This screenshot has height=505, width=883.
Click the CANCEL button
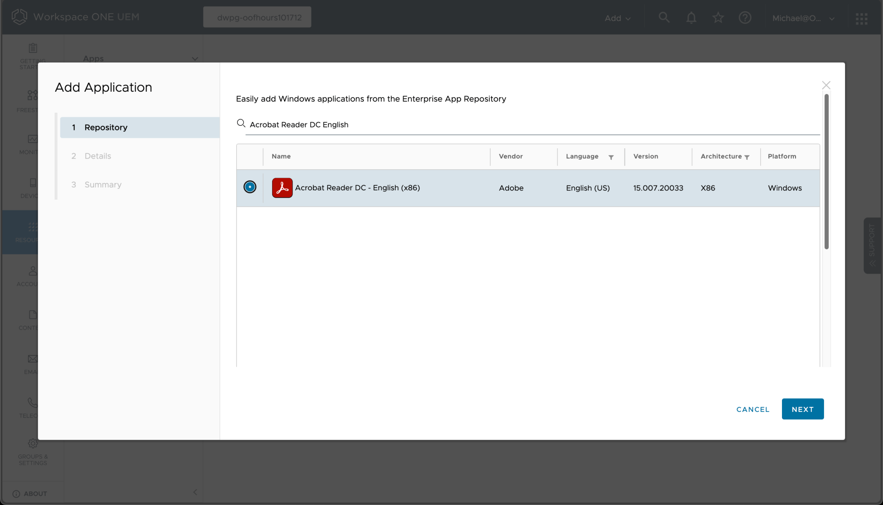pos(753,409)
